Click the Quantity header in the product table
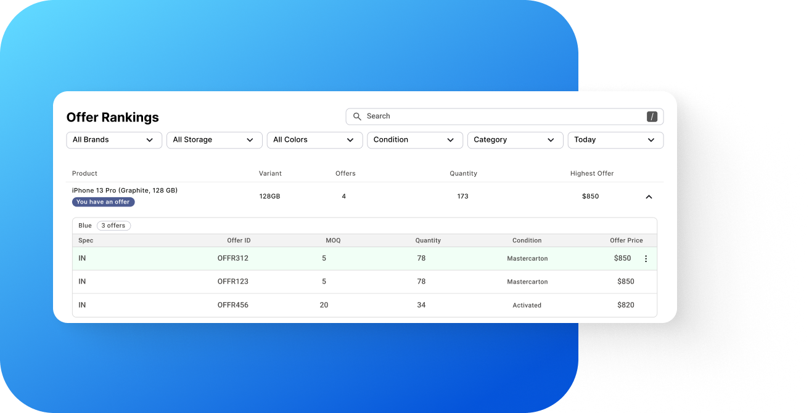The image size is (809, 413). (463, 174)
